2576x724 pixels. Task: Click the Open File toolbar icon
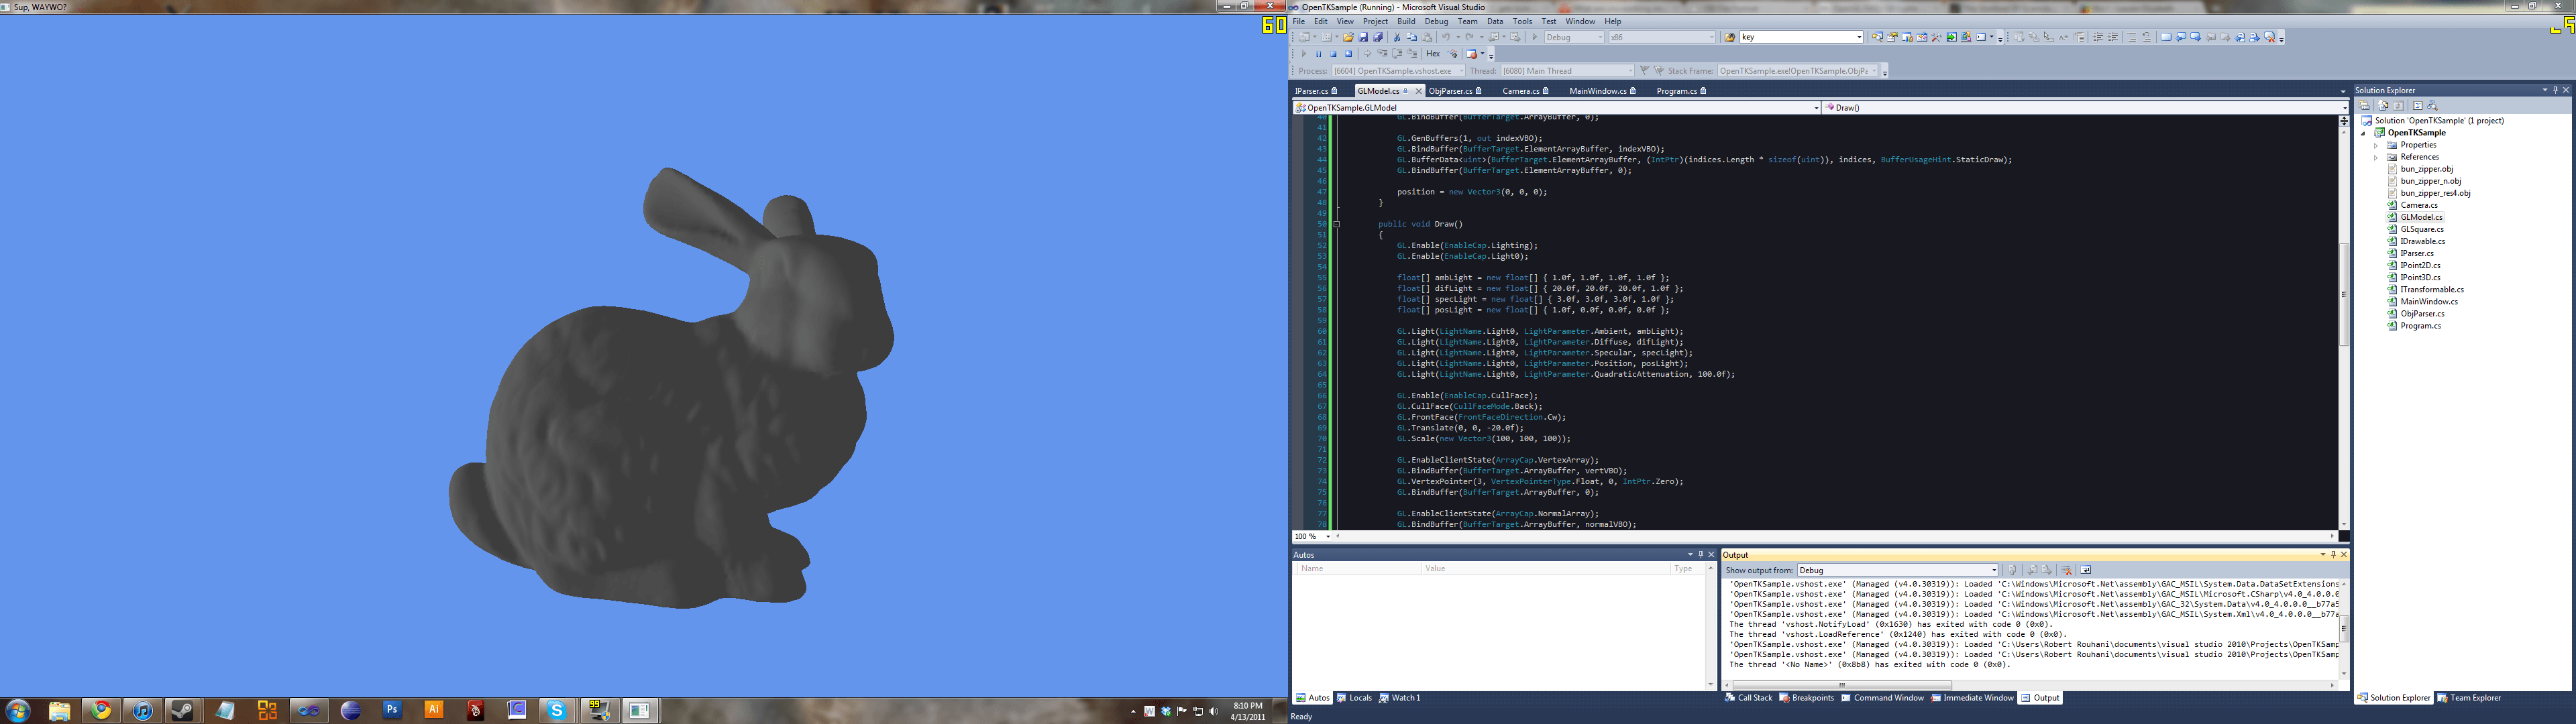click(1349, 37)
